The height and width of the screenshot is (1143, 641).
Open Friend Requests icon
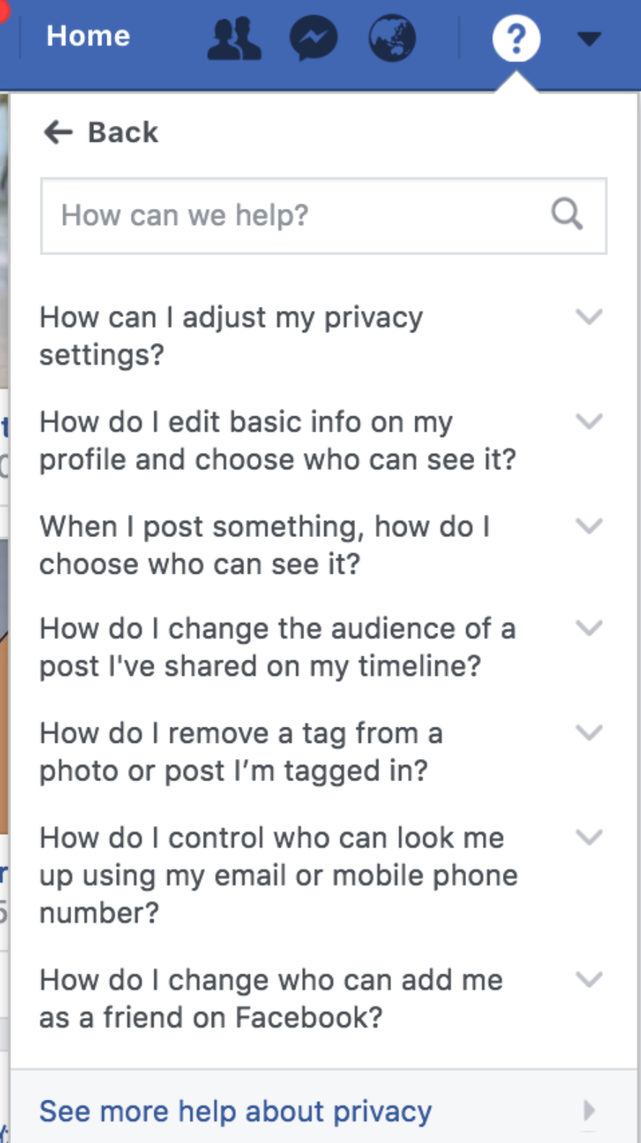point(234,38)
